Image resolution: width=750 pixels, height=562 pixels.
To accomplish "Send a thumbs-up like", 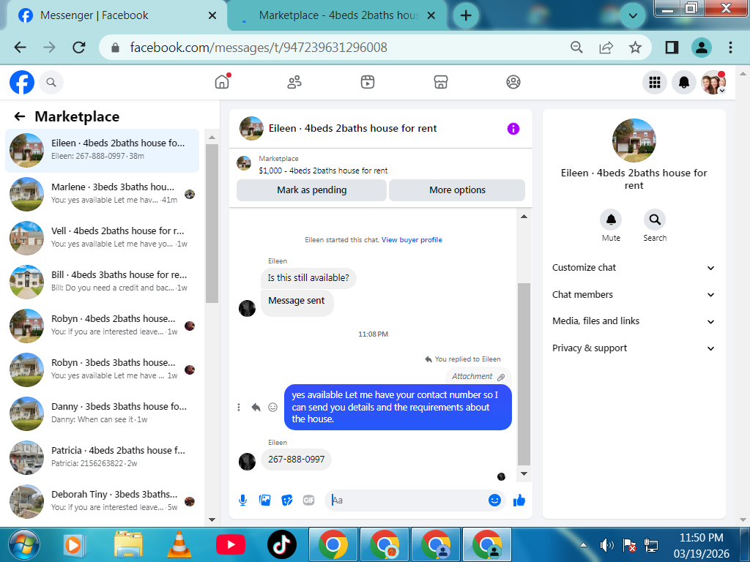I will coord(519,501).
